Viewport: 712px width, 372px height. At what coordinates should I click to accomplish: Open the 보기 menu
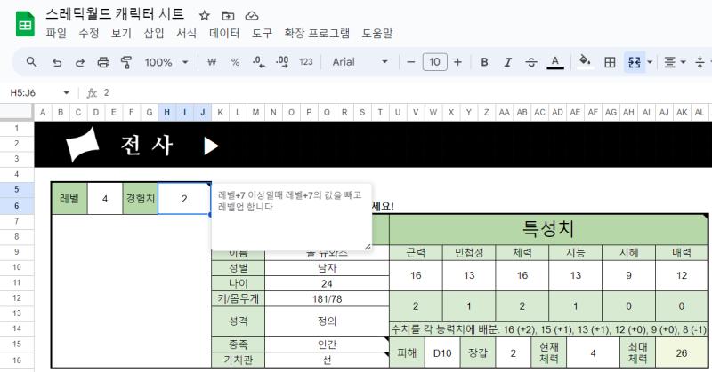pyautogui.click(x=121, y=33)
